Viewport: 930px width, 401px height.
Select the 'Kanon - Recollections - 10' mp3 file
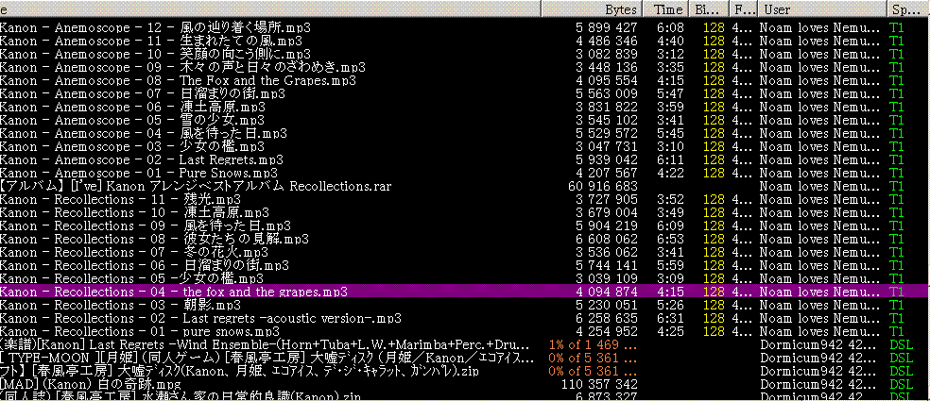tap(134, 212)
